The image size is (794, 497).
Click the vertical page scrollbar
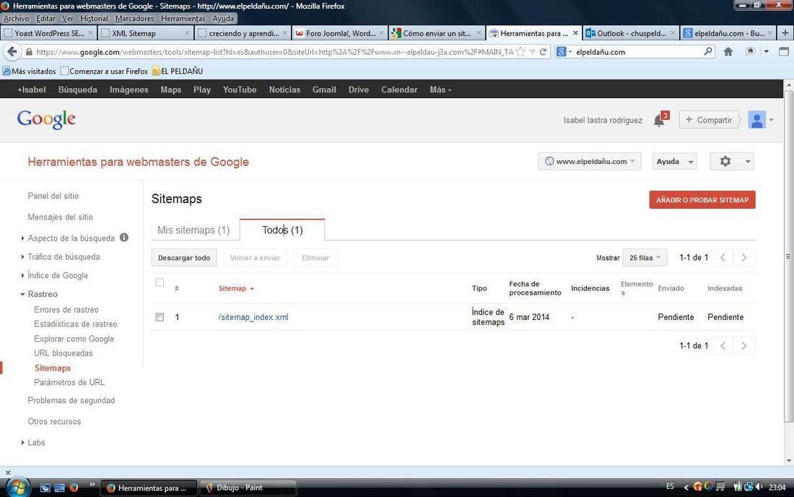[788, 257]
